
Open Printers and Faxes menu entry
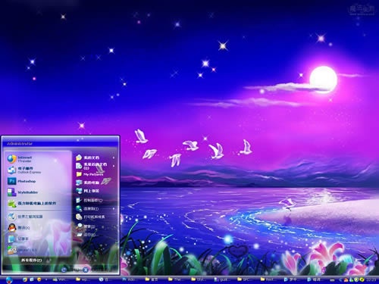(95, 217)
